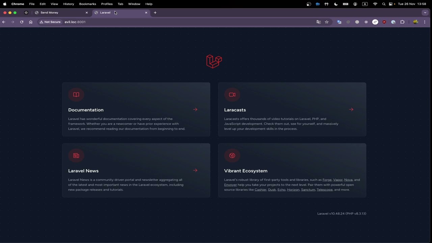Follow the Echo link
The image size is (432, 243).
click(x=281, y=190)
